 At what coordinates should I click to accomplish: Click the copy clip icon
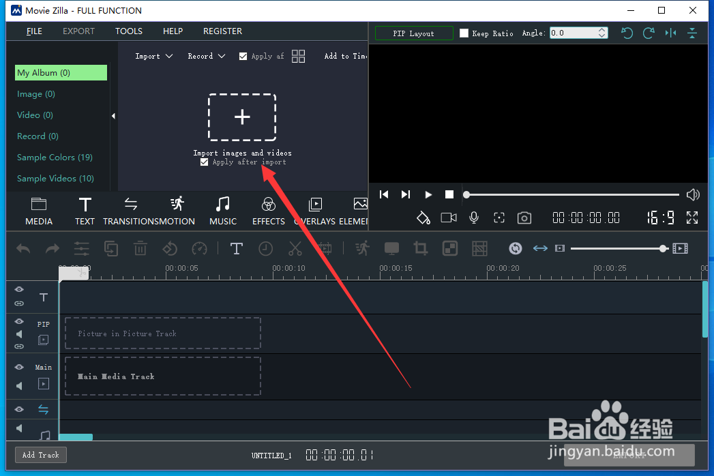111,249
